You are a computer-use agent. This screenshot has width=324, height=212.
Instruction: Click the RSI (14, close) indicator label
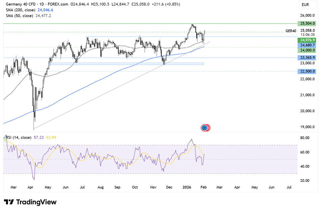point(18,137)
